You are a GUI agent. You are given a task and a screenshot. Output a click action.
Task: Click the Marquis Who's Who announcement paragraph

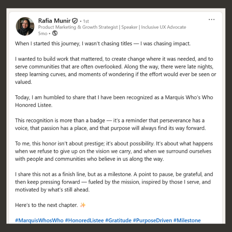click(114, 101)
